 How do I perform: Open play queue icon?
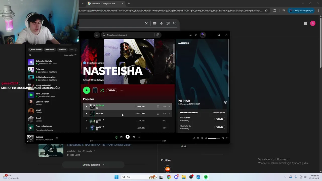(x=198, y=138)
